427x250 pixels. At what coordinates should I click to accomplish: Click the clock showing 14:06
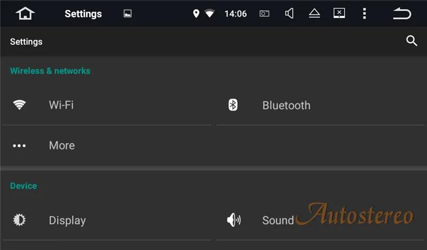click(235, 14)
